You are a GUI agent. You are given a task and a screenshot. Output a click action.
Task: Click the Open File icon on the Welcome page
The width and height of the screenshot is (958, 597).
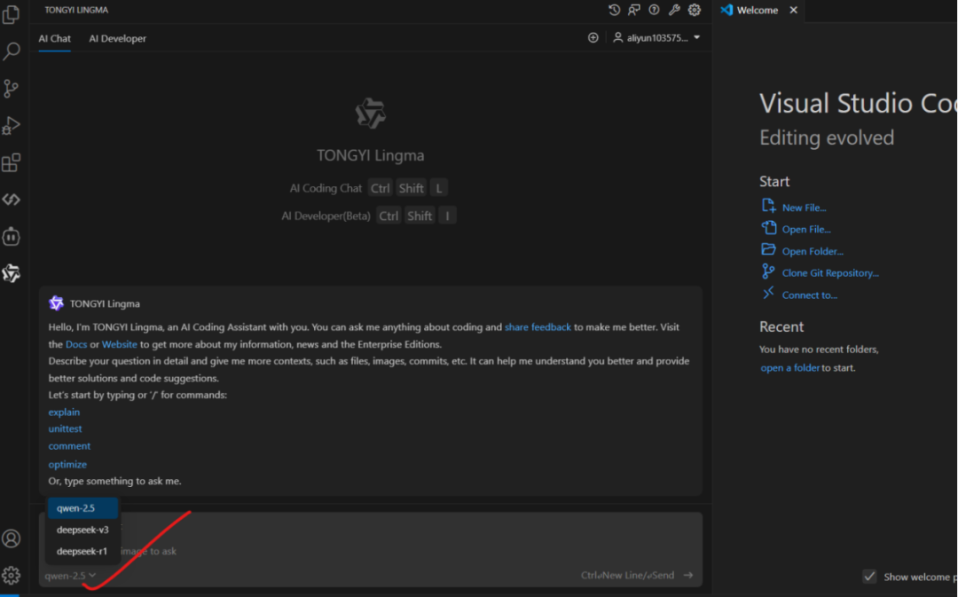click(x=768, y=228)
